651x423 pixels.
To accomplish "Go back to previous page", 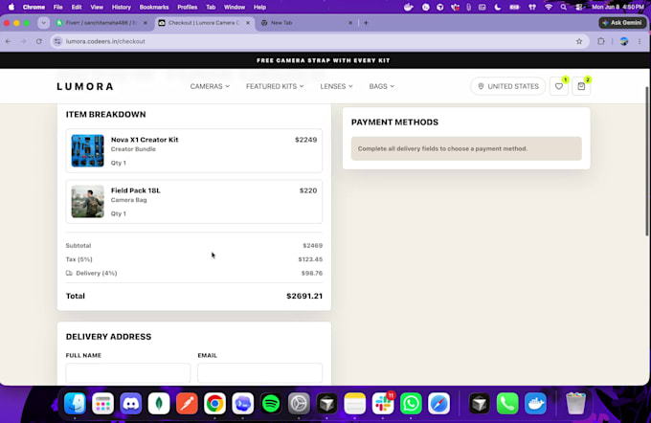I will [x=9, y=41].
